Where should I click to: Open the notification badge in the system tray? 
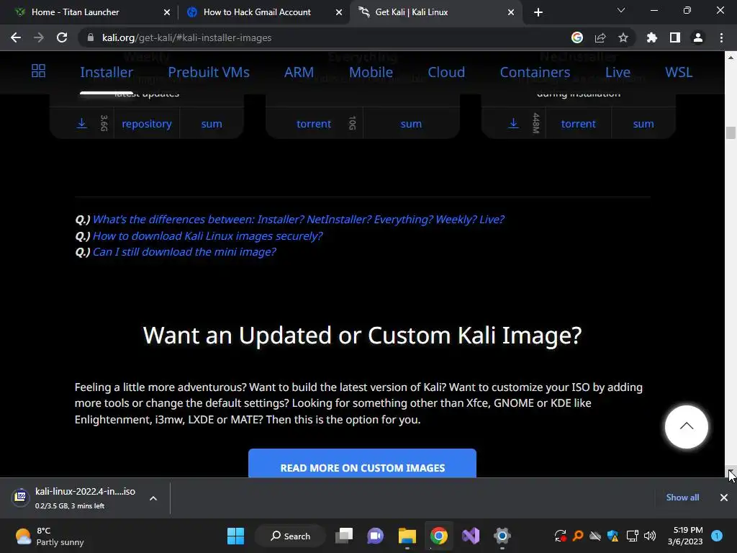tap(717, 536)
